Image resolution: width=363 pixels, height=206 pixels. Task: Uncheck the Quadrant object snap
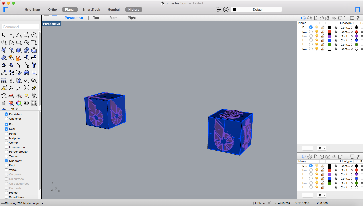pos(6,161)
